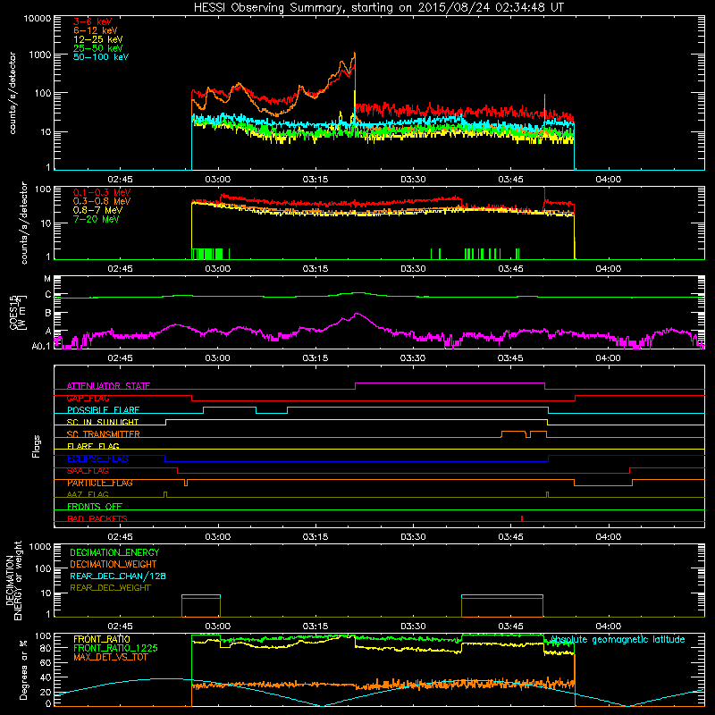Click the 02:45 tick on the top plot
Image resolution: width=715 pixels, height=715 pixels.
click(x=120, y=180)
